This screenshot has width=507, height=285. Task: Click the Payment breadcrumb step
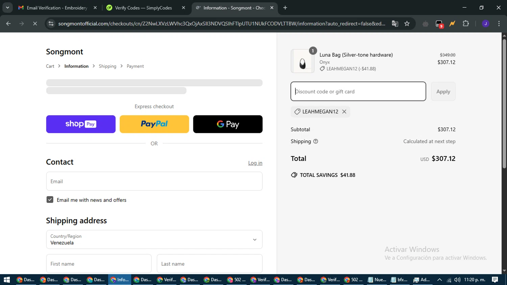click(135, 66)
